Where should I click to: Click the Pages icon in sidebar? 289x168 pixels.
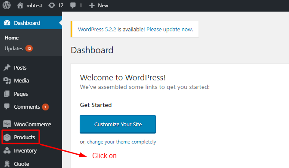[7, 94]
